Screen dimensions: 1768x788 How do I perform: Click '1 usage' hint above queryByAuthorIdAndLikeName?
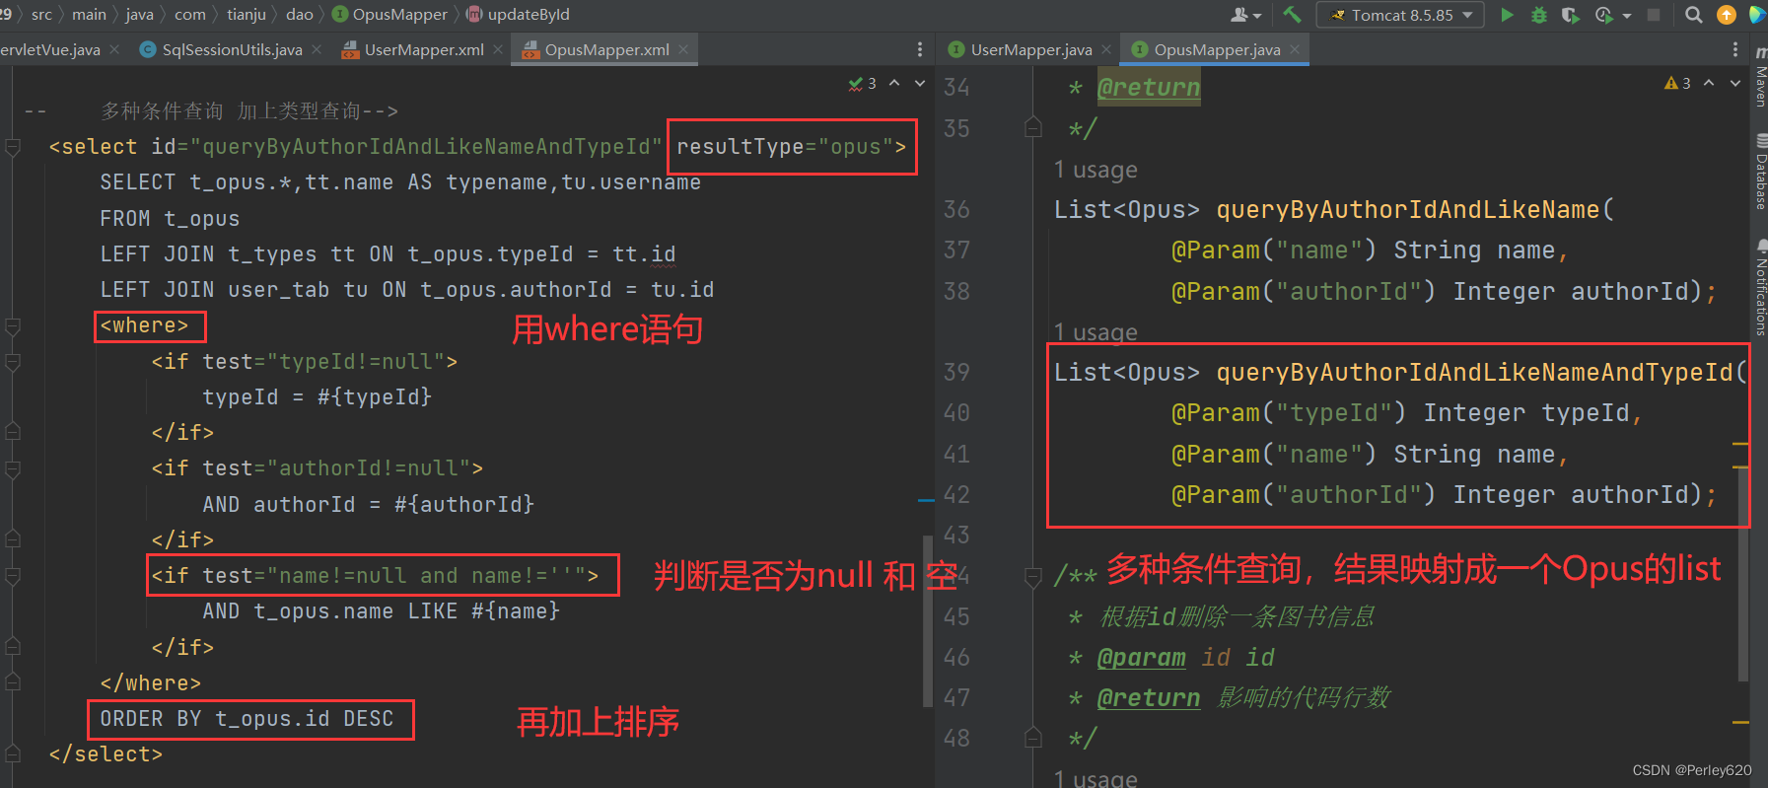1096,170
